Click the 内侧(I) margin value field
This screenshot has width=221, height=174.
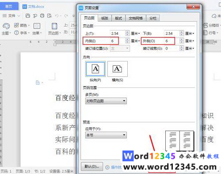(x=118, y=41)
